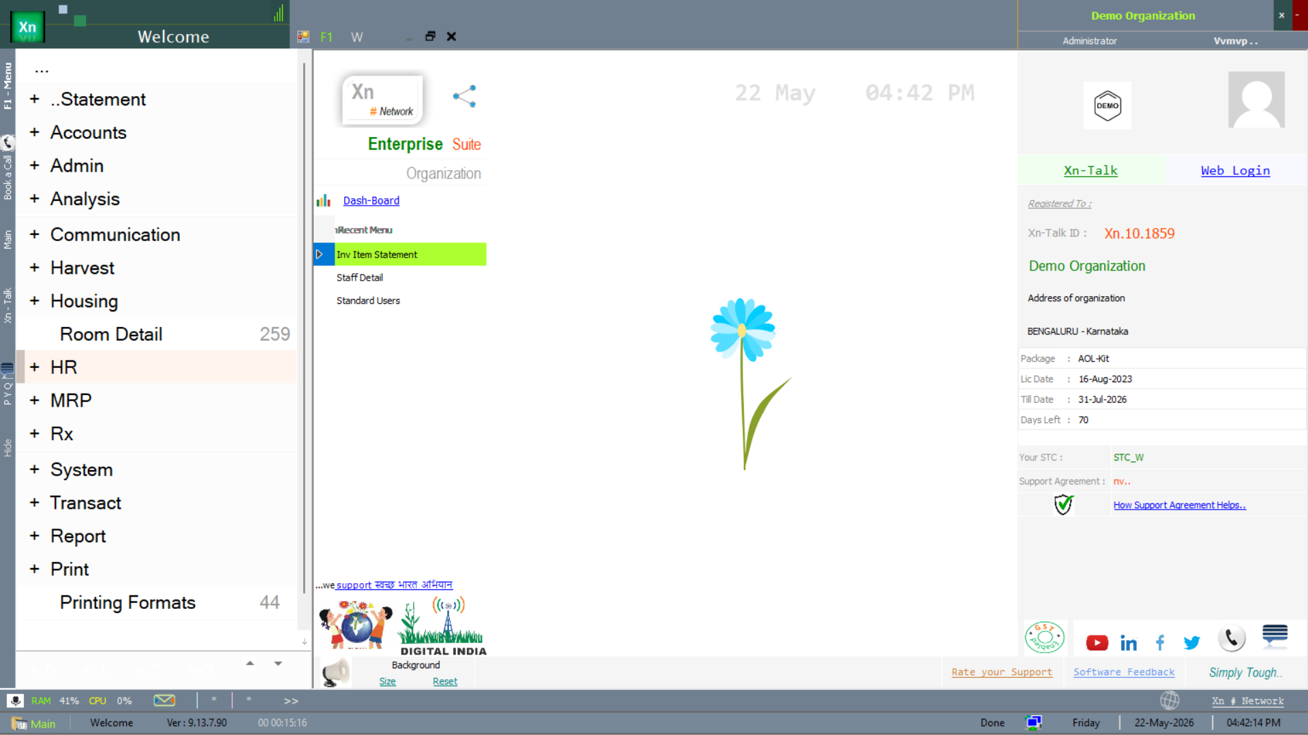Select the System menu entry
The height and width of the screenshot is (735, 1308).
(81, 470)
